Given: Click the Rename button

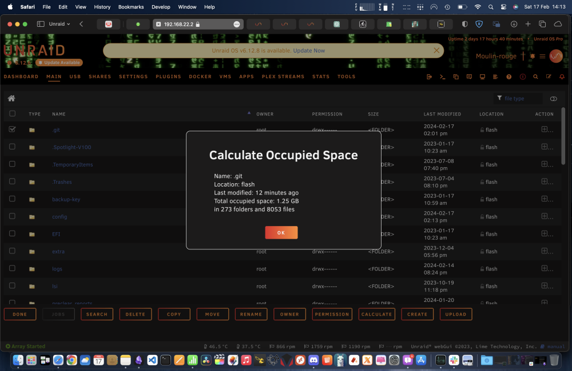Looking at the screenshot, I should (251, 314).
